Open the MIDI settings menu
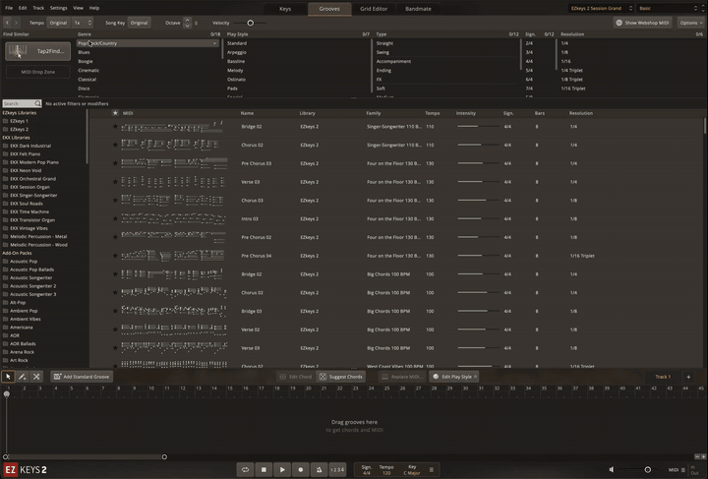 coord(677,469)
